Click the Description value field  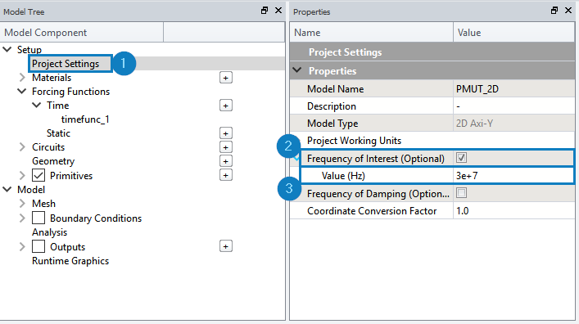pyautogui.click(x=513, y=106)
